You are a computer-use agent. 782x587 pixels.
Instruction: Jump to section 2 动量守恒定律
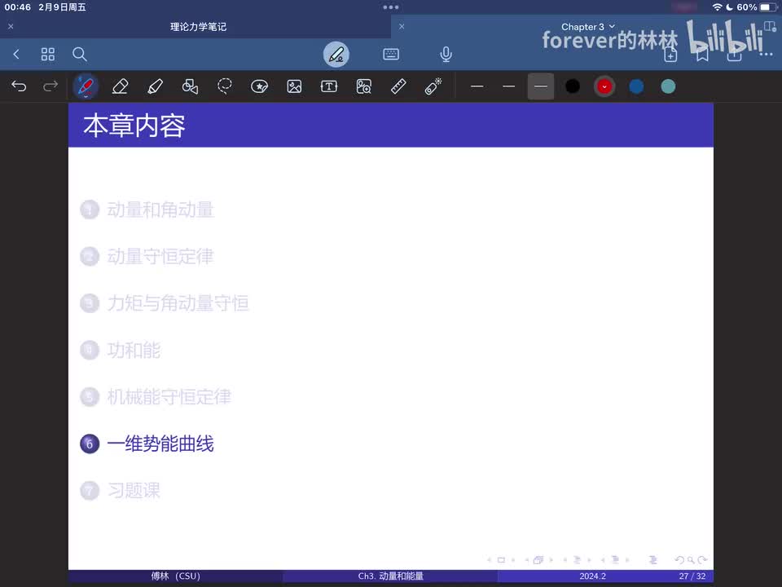160,257
